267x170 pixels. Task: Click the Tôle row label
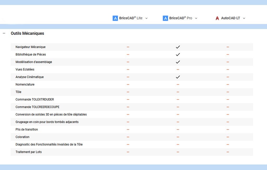[x=19, y=92]
